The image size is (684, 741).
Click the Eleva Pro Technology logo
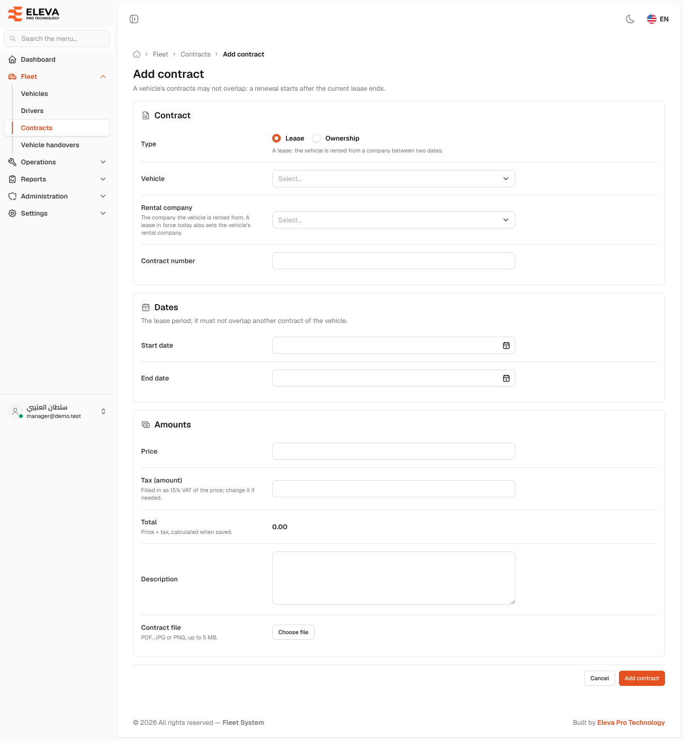tap(34, 14)
